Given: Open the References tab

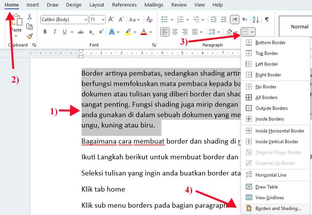Looking at the screenshot, I should (124, 5).
